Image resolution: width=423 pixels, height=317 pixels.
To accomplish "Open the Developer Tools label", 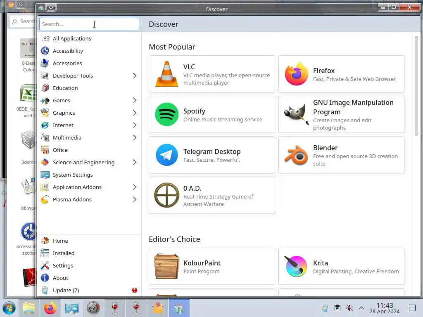I will pos(73,76).
